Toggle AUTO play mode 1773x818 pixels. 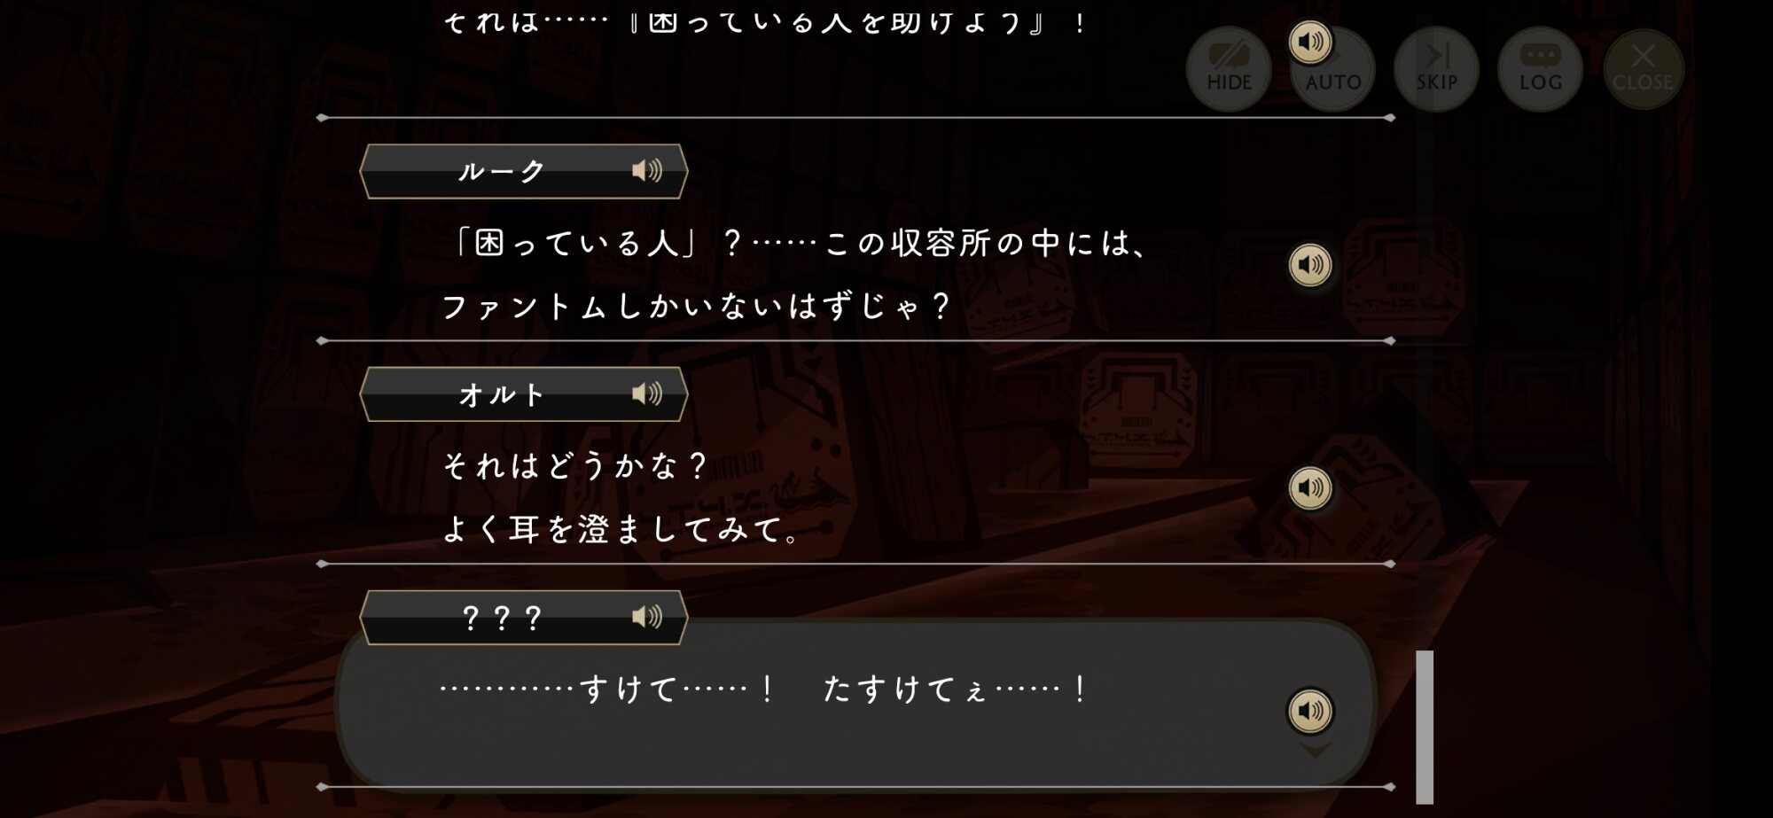tap(1332, 69)
